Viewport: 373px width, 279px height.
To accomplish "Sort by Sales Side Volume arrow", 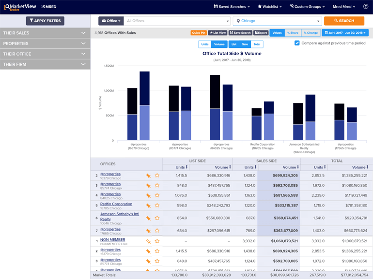I will pos(298,167).
